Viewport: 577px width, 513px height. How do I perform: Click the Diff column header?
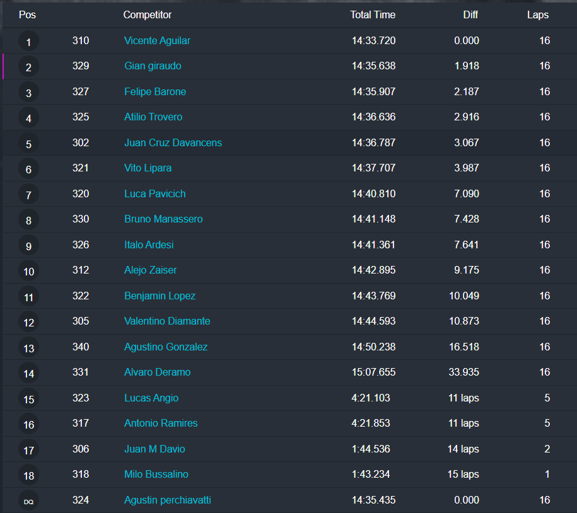tap(470, 14)
